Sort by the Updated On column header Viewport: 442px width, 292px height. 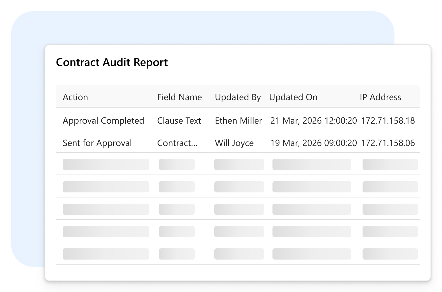(293, 97)
